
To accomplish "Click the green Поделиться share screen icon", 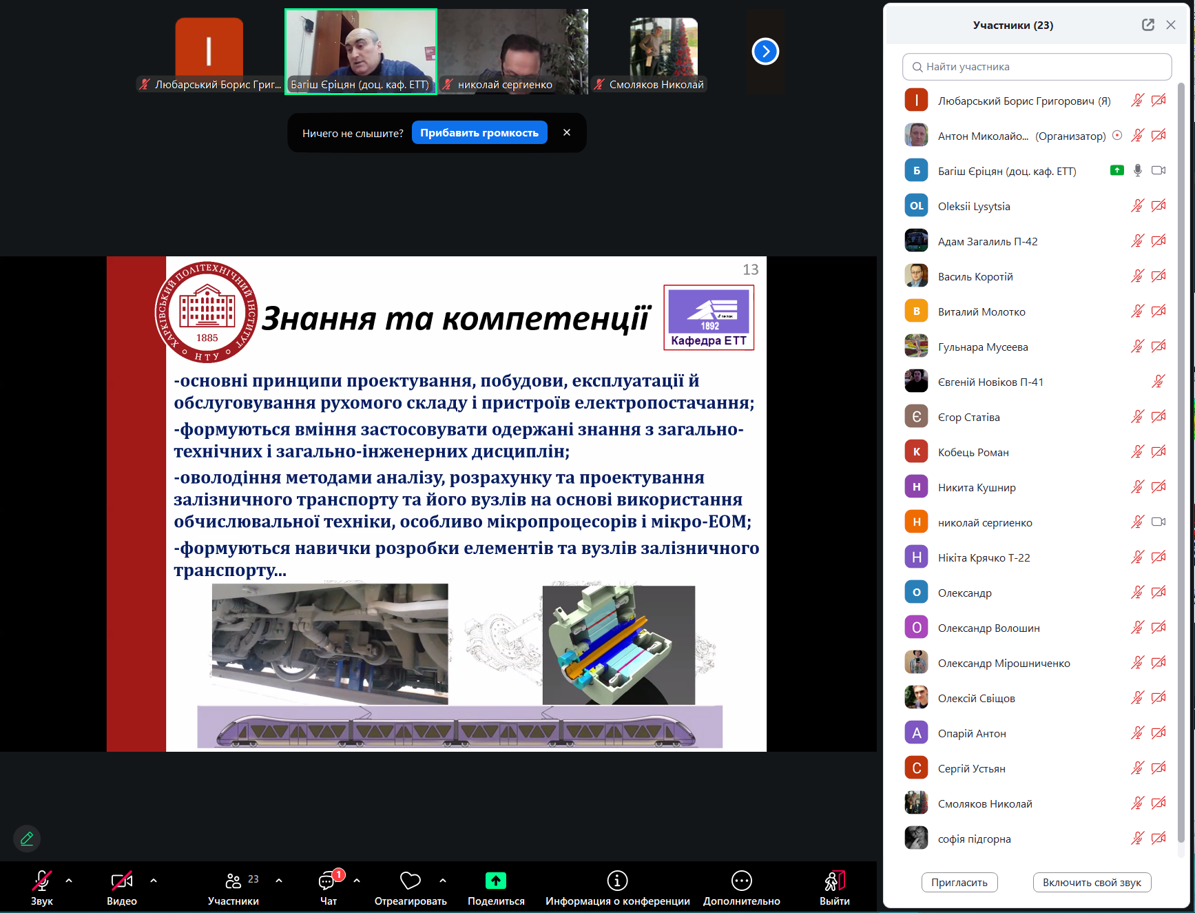I will click(x=496, y=881).
